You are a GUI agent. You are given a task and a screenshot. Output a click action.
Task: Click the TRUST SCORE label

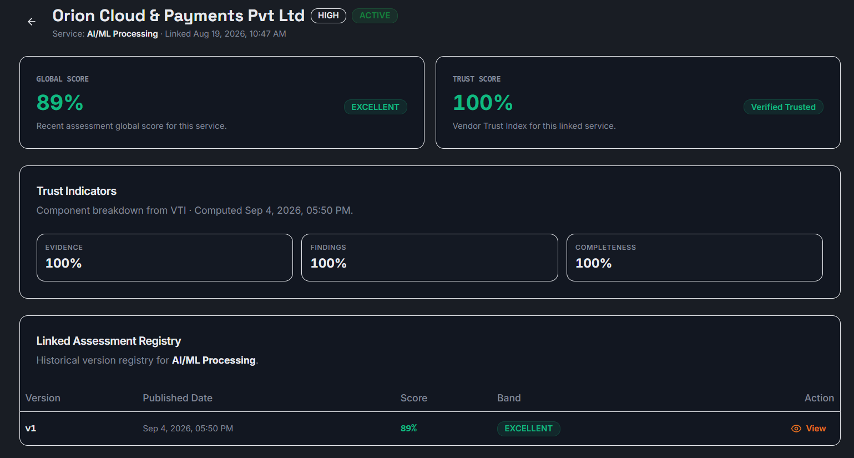click(x=477, y=79)
